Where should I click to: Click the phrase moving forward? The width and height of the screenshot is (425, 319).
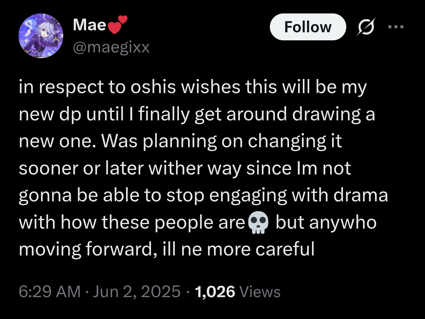pyautogui.click(x=86, y=249)
